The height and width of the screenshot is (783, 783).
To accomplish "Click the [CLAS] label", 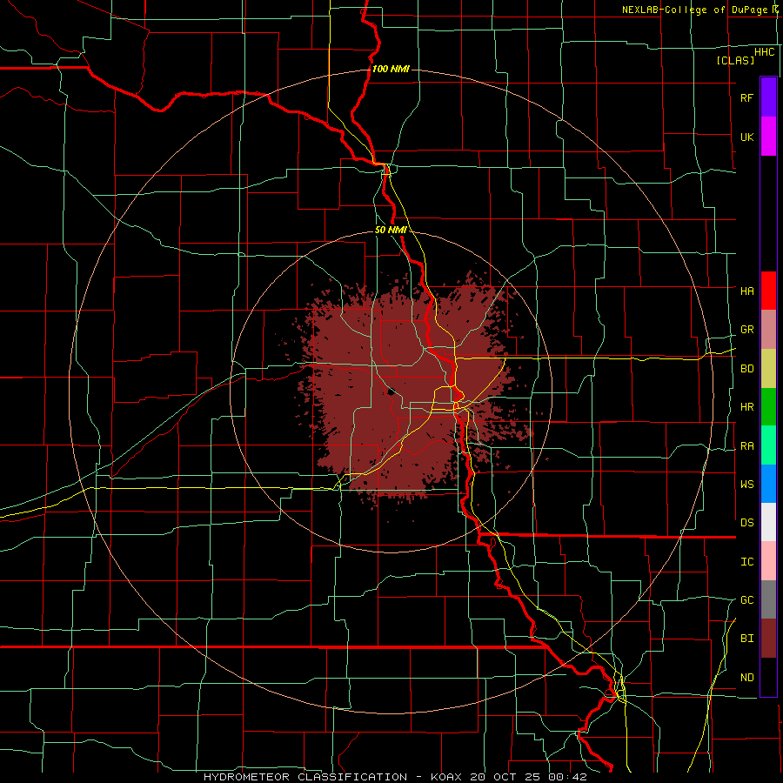I will click(x=735, y=60).
